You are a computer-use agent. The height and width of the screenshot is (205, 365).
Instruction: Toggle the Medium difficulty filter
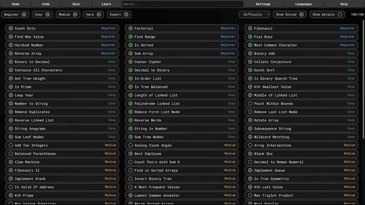68,14
